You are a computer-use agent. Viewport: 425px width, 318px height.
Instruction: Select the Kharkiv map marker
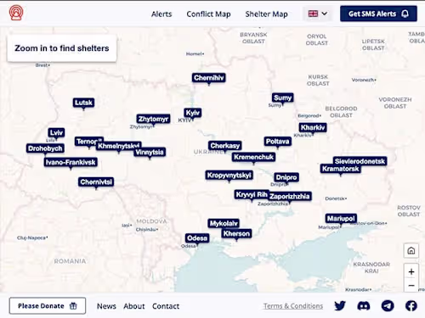pyautogui.click(x=313, y=127)
